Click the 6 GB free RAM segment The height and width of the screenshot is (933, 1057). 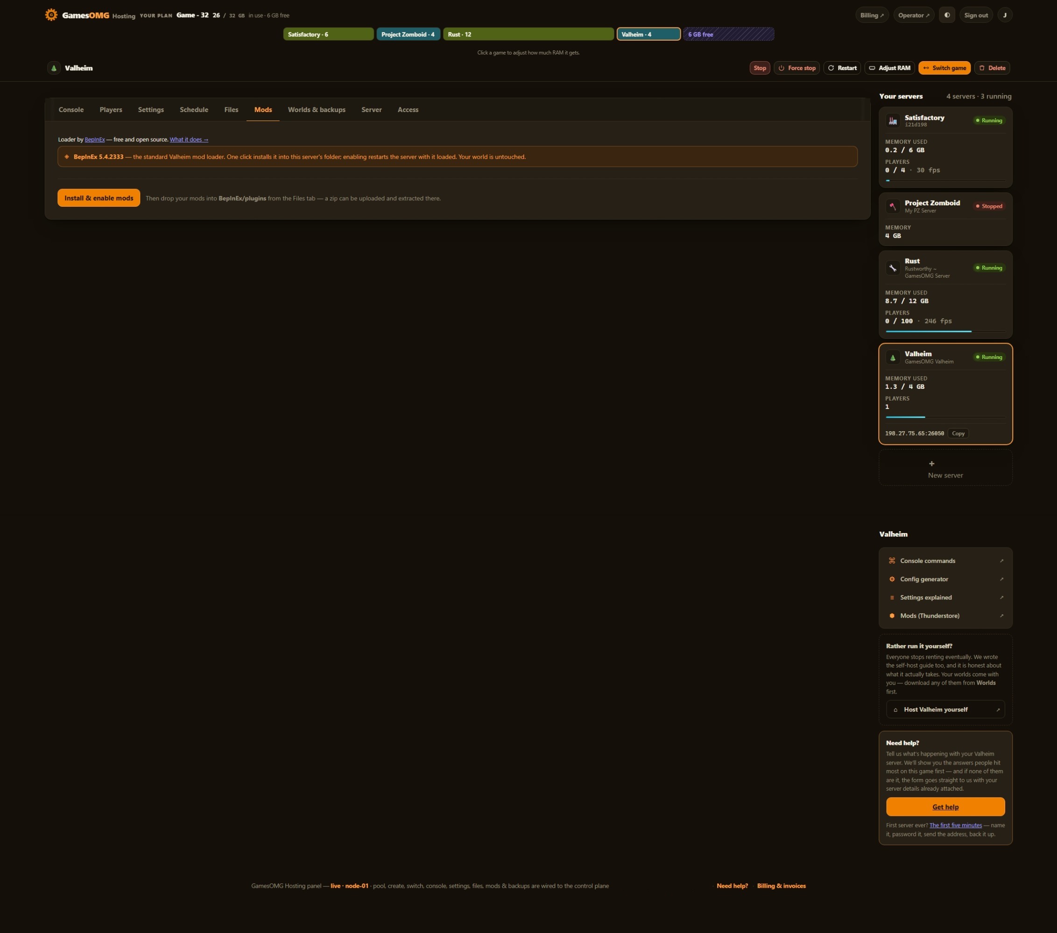pyautogui.click(x=729, y=34)
